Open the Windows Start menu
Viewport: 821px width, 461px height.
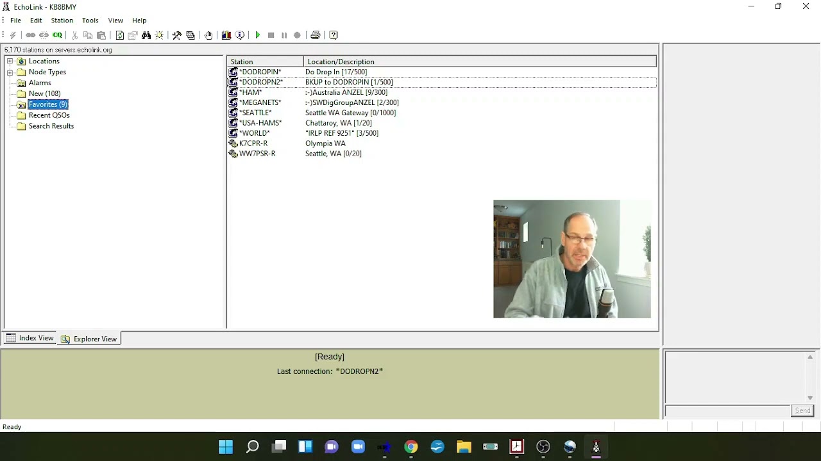coord(226,447)
